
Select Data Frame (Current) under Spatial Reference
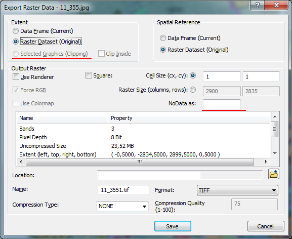[x=163, y=38]
